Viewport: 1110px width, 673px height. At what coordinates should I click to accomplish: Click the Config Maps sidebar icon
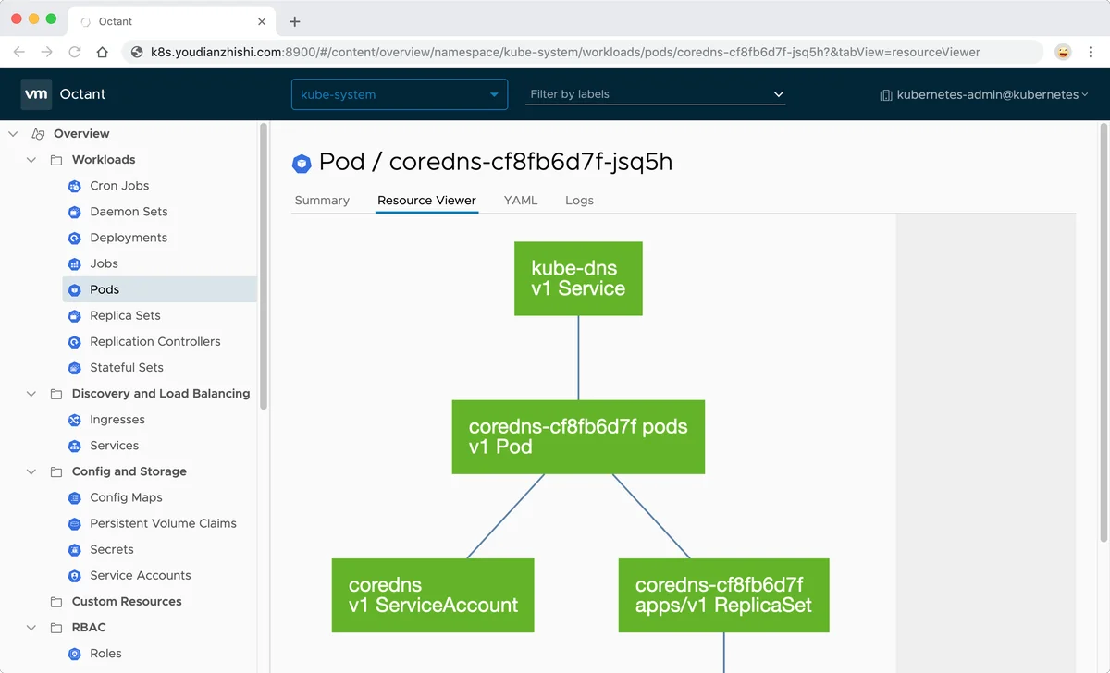pos(75,497)
